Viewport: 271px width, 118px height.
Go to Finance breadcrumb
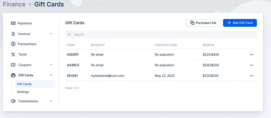coord(14,4)
